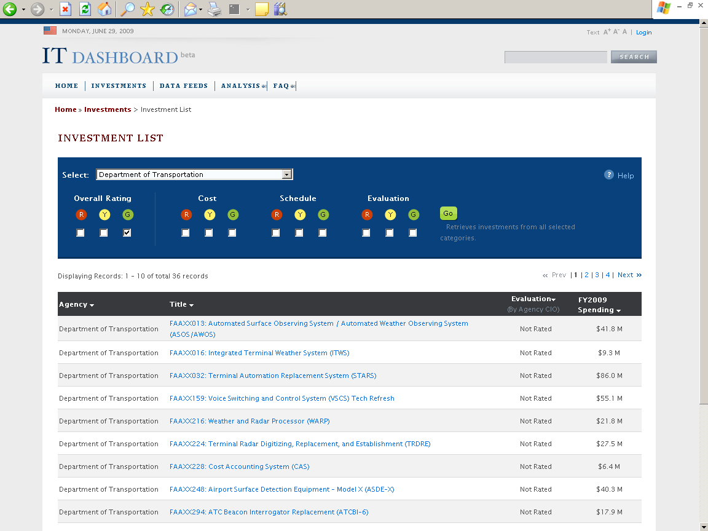
Task: Go to results page 4
Action: click(x=607, y=275)
